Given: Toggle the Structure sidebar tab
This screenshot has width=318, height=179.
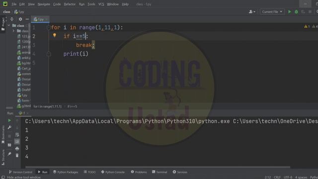Looking at the screenshot, I should [3, 158].
